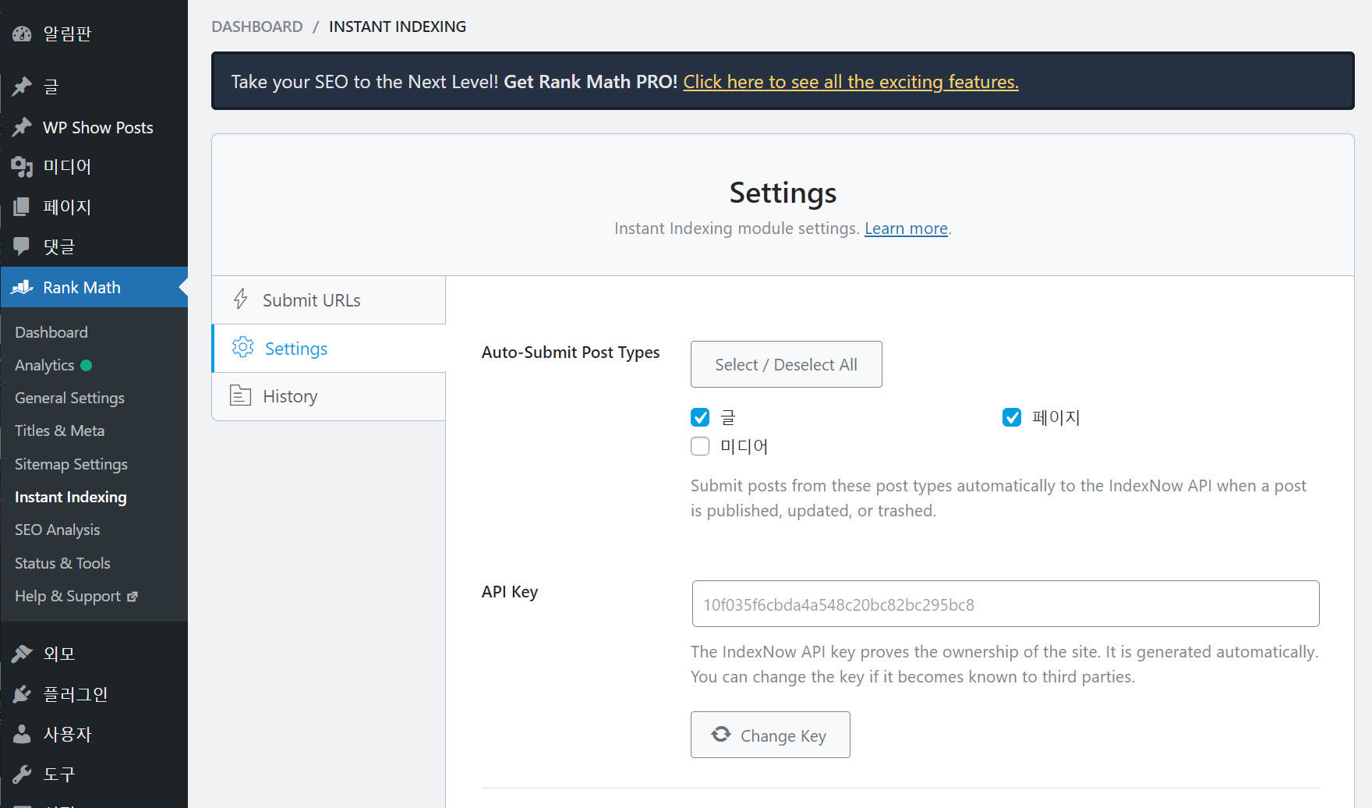This screenshot has width=1372, height=808.
Task: Open the 미디어 media icon
Action: coord(22,167)
